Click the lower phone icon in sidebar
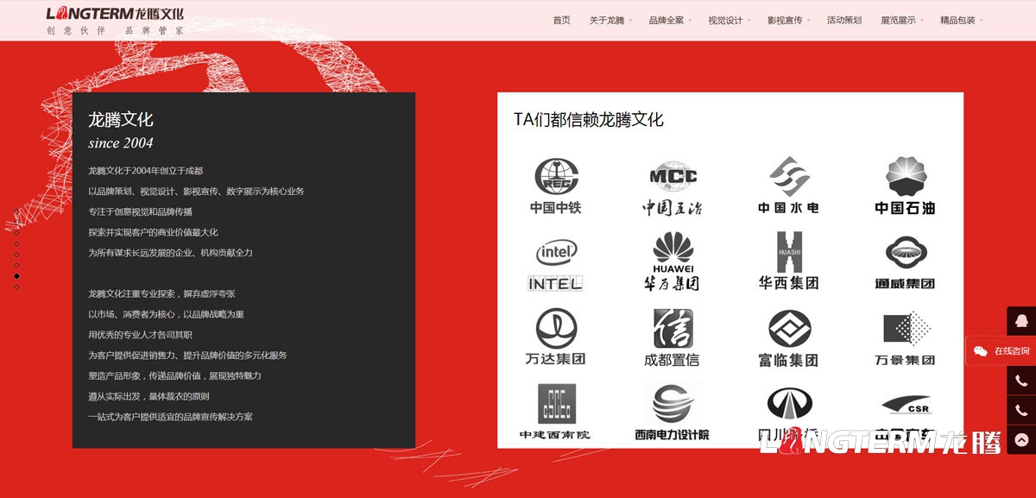 (x=1021, y=410)
